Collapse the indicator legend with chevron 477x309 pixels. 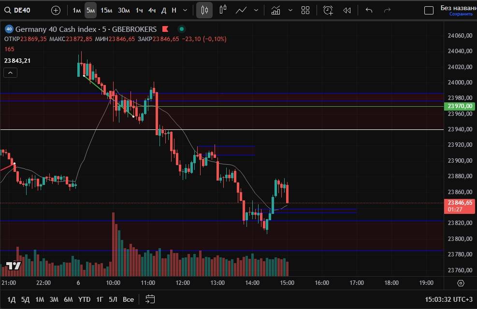(x=10, y=73)
